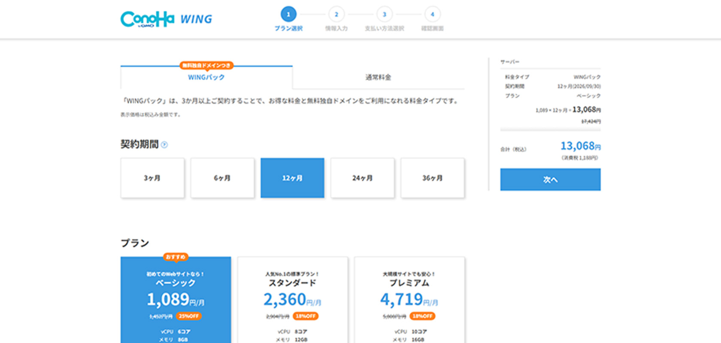Select the スタンダード plan card
The width and height of the screenshot is (721, 343).
[x=293, y=300]
